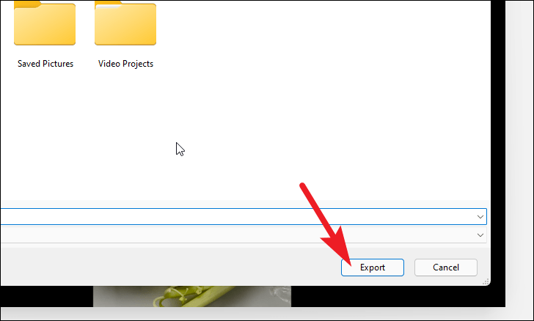
Task: Click the red arrow annotation head
Action: click(x=337, y=245)
